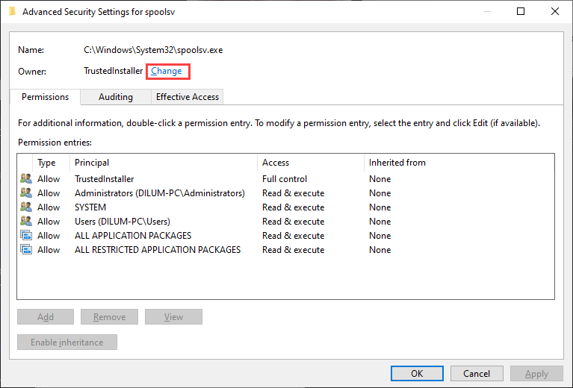Select the TrustedInstaller Full control entry
Viewport: 573px width, 388px height.
point(105,179)
